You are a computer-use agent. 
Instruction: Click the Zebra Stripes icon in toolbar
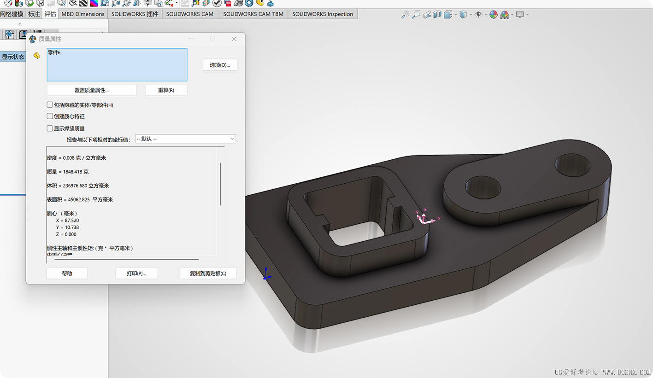[83, 3]
